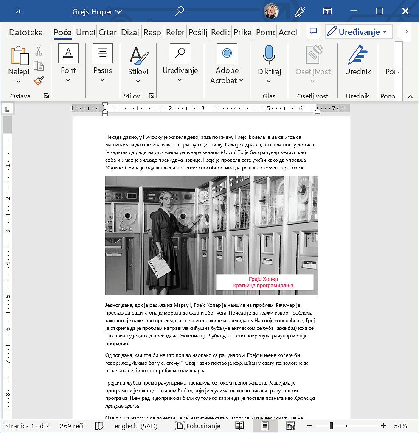419x433 pixels.
Task: Open the Uređivanje find group in ribbon
Action: click(180, 63)
